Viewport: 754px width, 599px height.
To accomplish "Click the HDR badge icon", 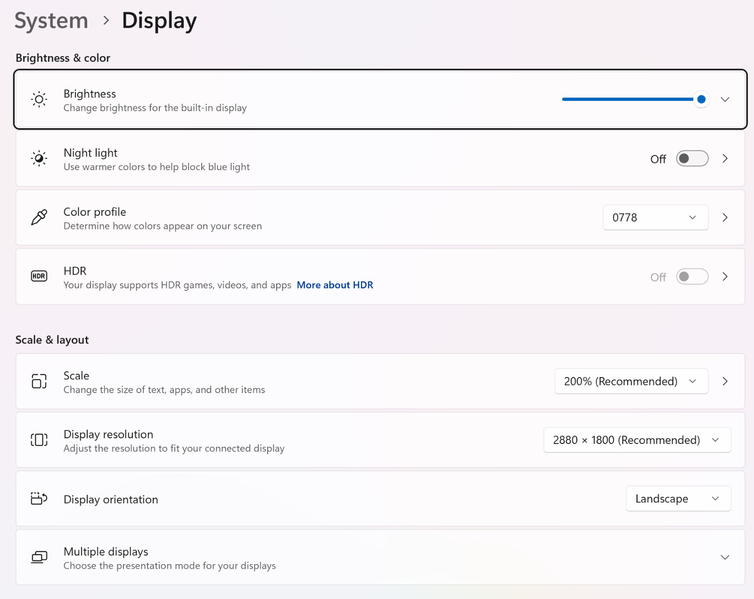I will coord(39,276).
